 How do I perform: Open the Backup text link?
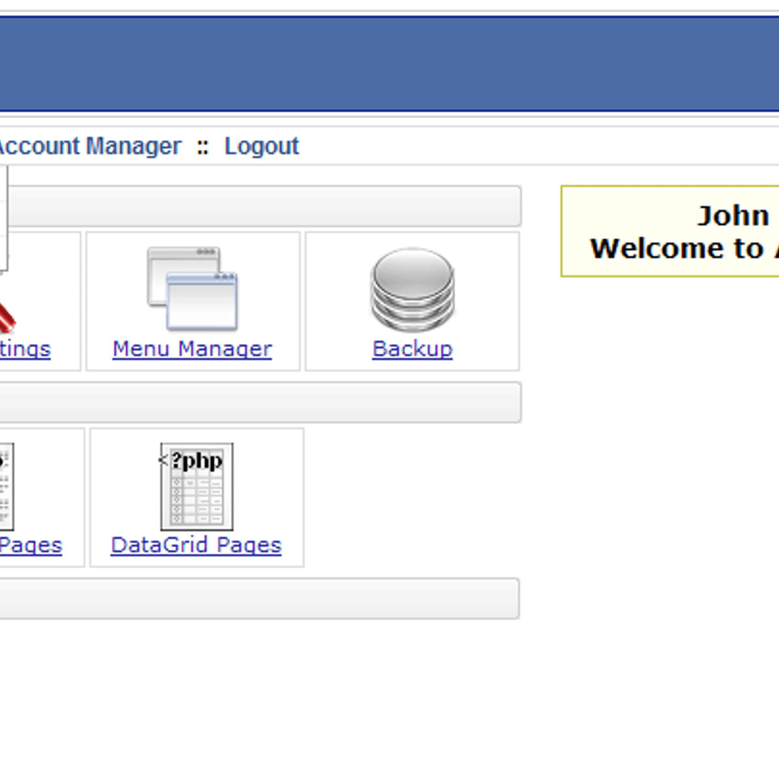click(x=412, y=349)
